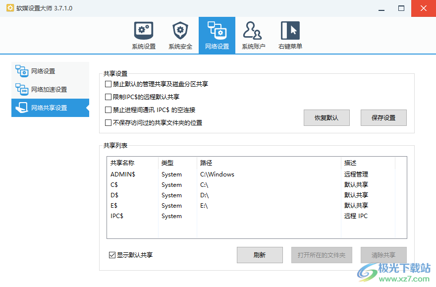Viewport: 436px width, 287px height.
Task: Click the E:\ path cell
Action: 204,206
